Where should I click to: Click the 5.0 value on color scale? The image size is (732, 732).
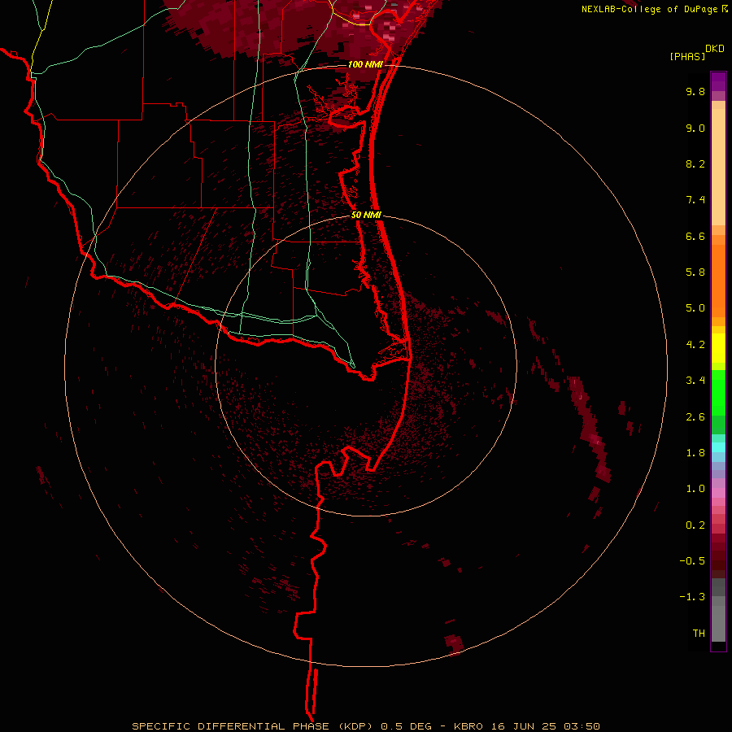coord(695,308)
